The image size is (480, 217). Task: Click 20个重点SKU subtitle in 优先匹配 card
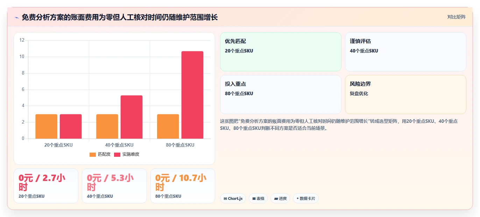pyautogui.click(x=239, y=51)
